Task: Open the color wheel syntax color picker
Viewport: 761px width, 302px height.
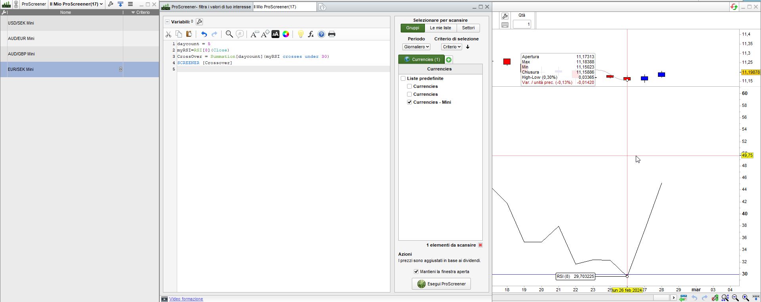Action: point(286,34)
